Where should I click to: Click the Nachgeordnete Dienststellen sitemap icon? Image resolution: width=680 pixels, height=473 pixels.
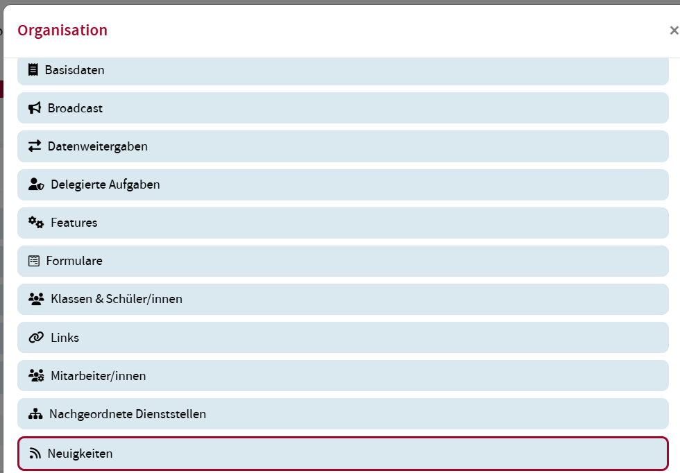click(x=35, y=414)
